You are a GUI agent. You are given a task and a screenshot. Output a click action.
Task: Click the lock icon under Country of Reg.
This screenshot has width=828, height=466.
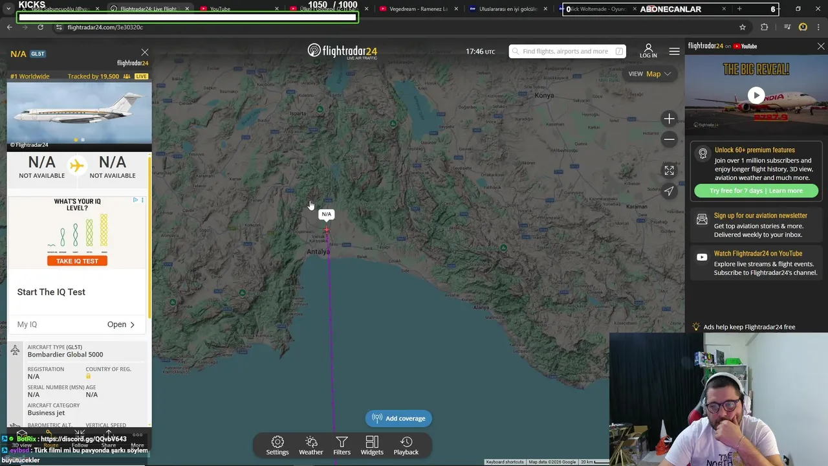coord(88,376)
